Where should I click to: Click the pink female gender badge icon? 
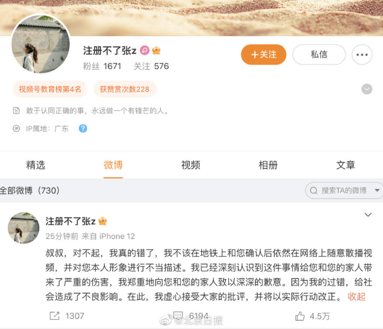pyautogui.click(x=145, y=50)
